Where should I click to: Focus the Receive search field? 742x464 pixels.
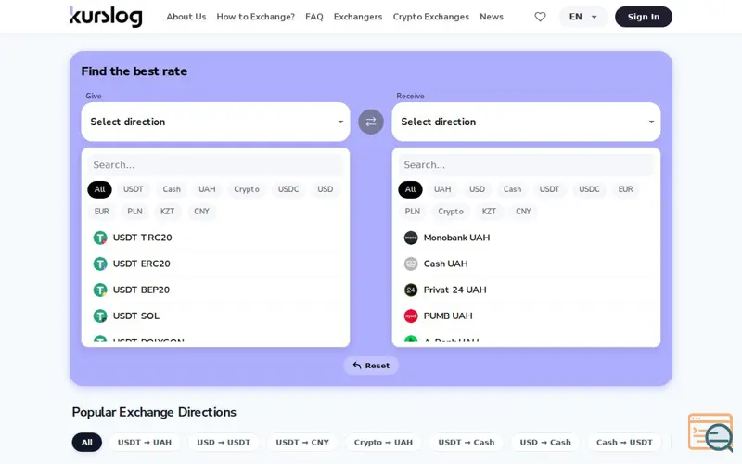[526, 165]
